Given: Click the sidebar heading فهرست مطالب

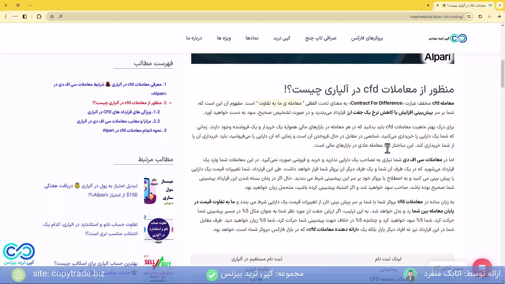Looking at the screenshot, I should [x=153, y=63].
